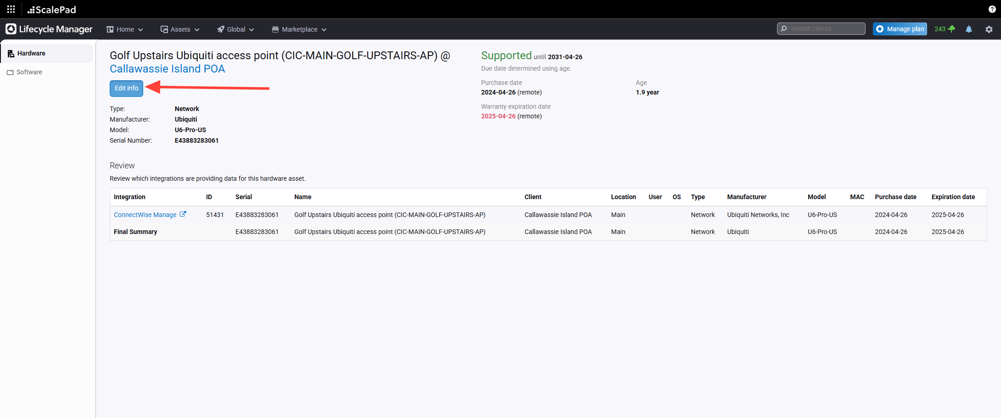This screenshot has height=418, width=1001.
Task: Open the notifications bell
Action: coord(968,29)
